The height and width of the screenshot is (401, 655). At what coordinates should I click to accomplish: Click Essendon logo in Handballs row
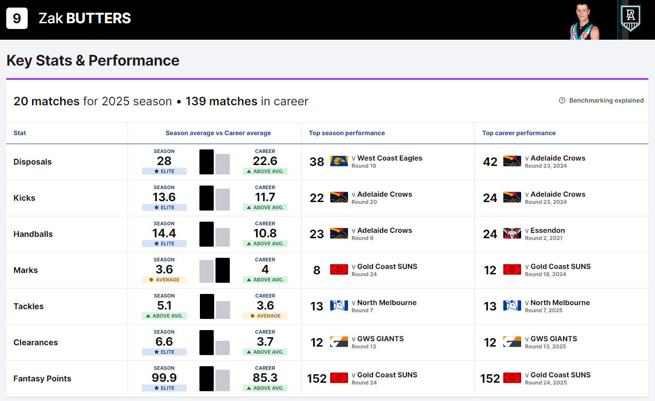pos(512,234)
